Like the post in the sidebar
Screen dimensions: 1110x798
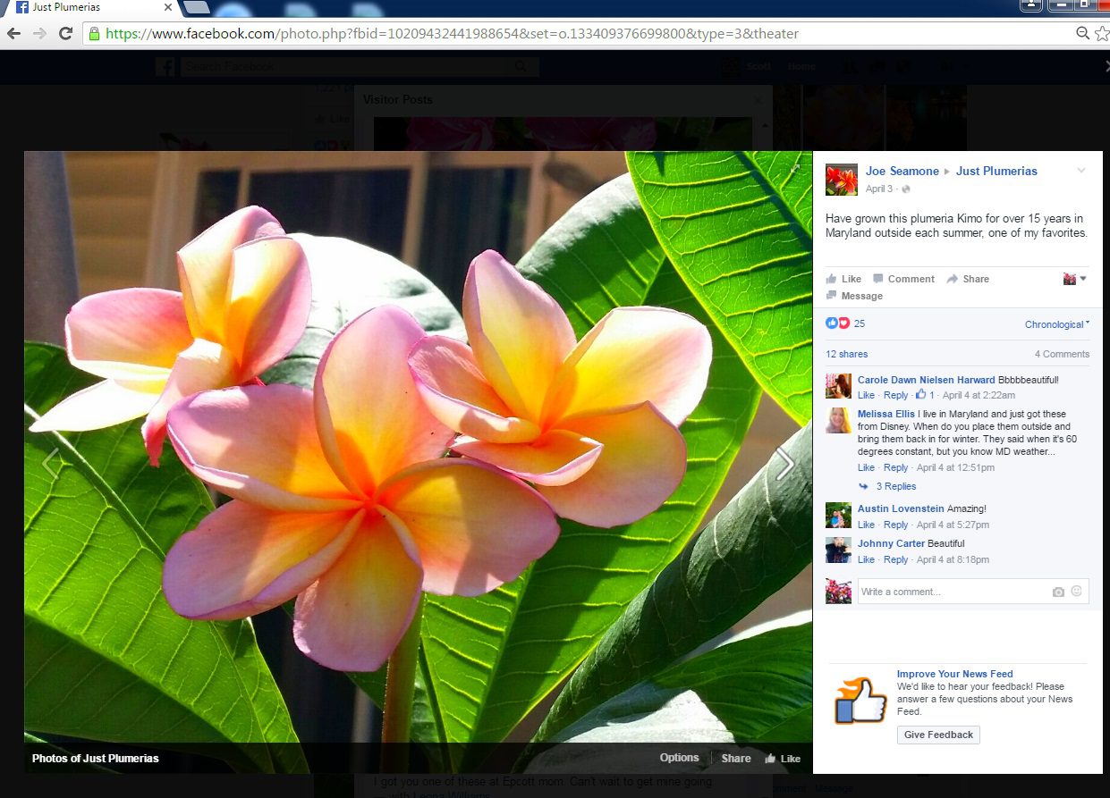click(x=843, y=279)
